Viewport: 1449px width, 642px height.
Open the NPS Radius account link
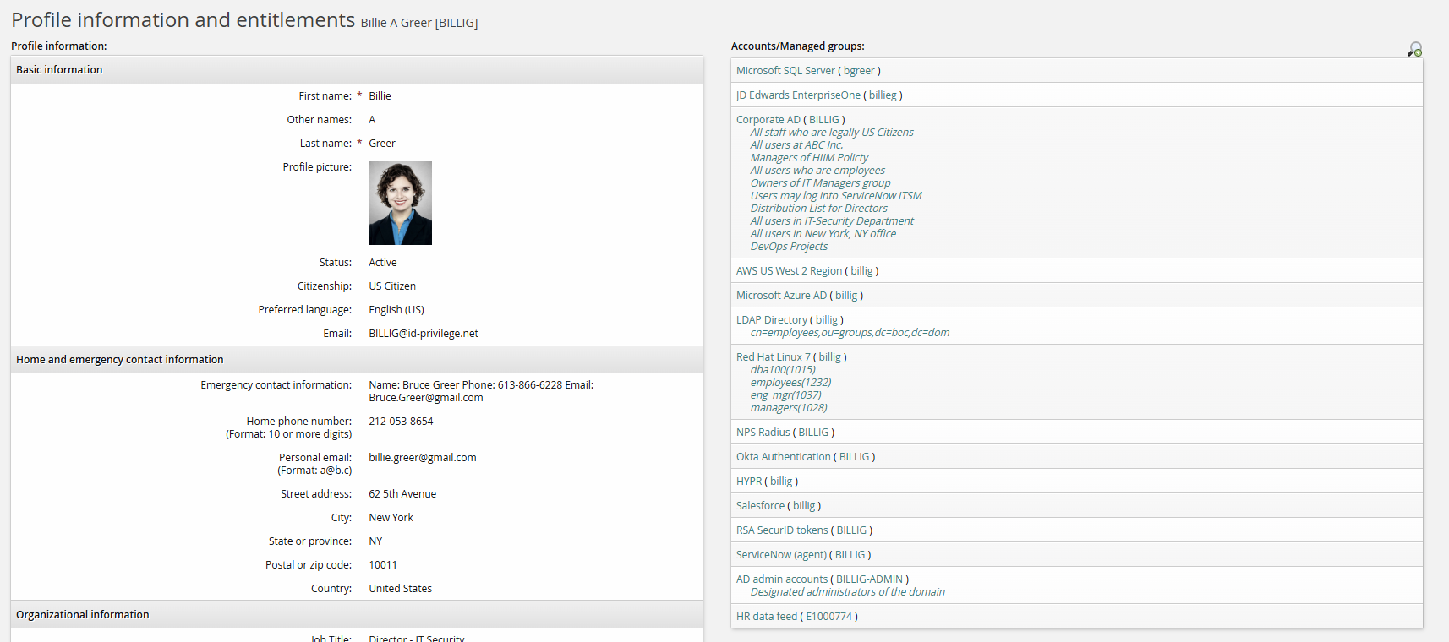(x=763, y=433)
